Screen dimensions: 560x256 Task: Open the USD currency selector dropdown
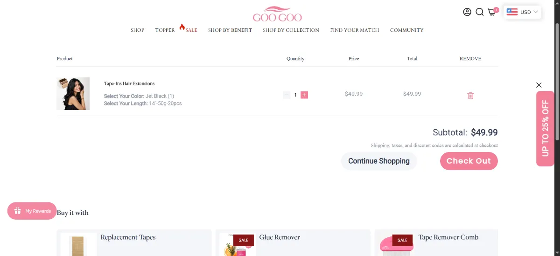click(522, 12)
